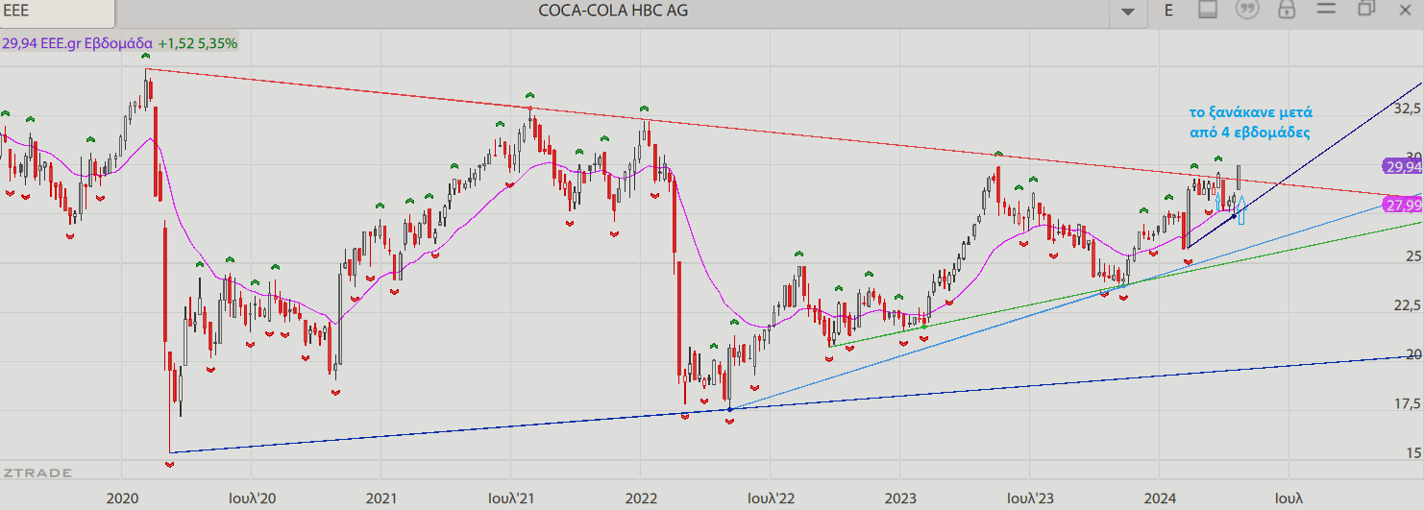Screen dimensions: 1424x510
Task: Click the 25 price axis label
Action: 1413,256
